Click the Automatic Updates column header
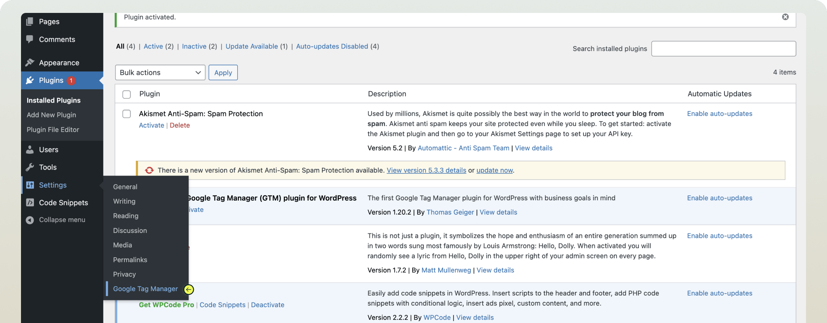 coord(720,94)
